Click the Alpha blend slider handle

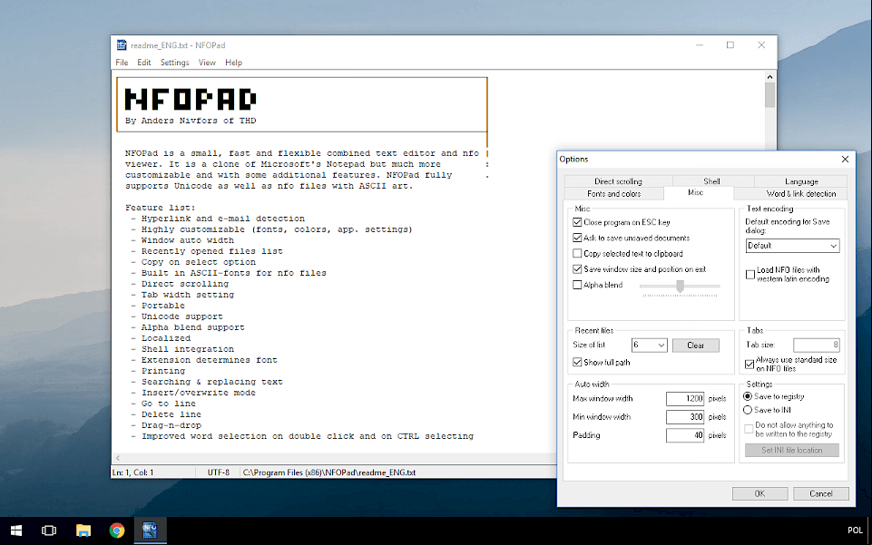click(680, 286)
